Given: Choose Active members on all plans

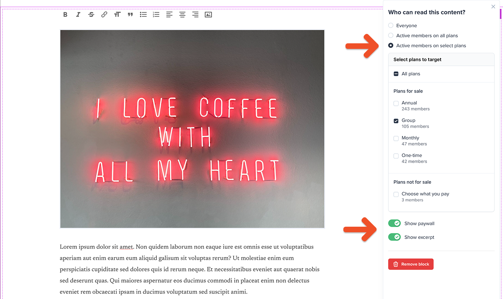Looking at the screenshot, I should tap(391, 36).
